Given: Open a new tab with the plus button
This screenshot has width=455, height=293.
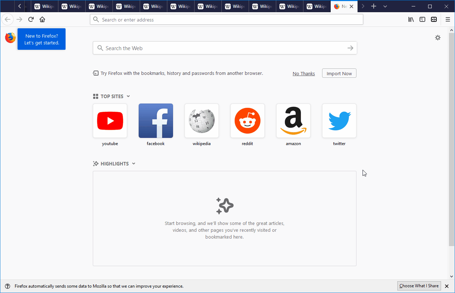Looking at the screenshot, I should [x=374, y=6].
